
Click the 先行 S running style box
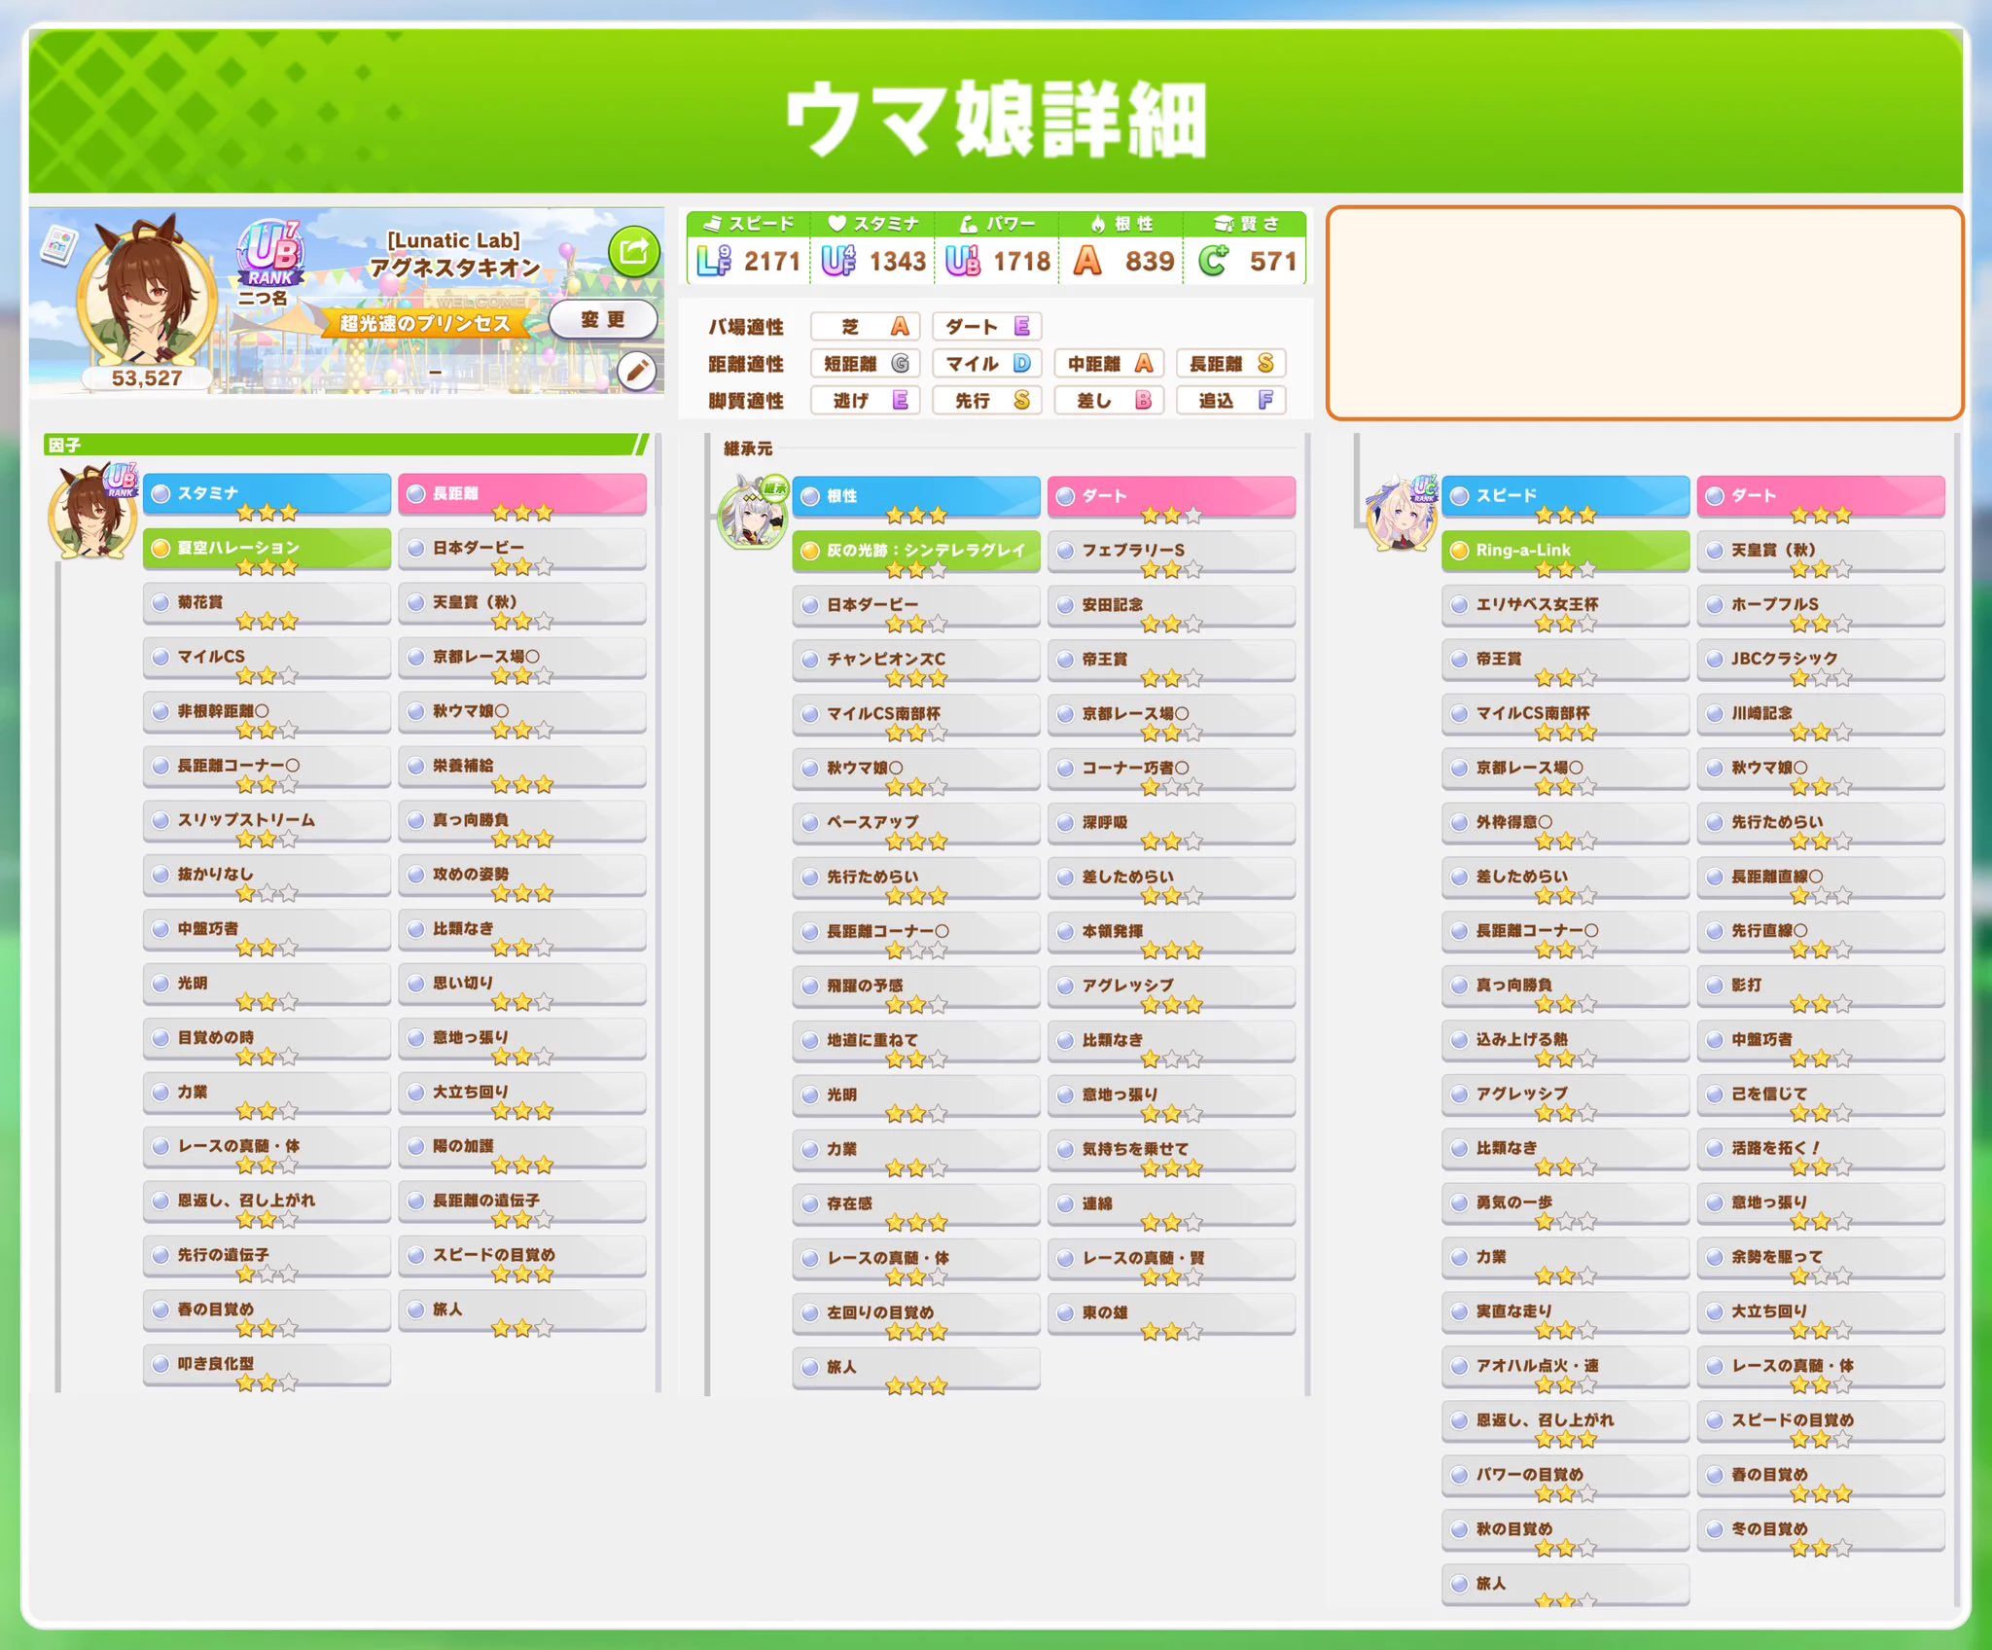click(987, 400)
